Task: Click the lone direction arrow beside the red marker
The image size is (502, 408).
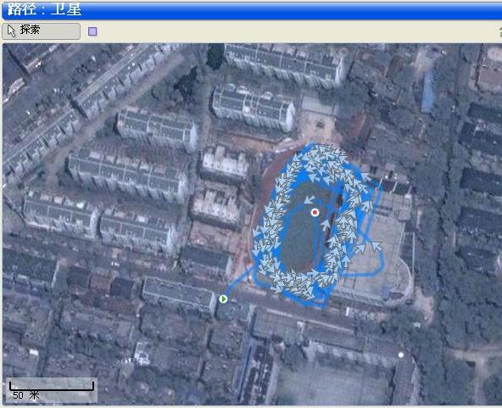Action: click(309, 199)
